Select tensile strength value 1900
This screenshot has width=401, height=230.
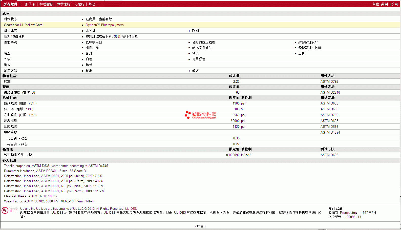[x=236, y=103]
